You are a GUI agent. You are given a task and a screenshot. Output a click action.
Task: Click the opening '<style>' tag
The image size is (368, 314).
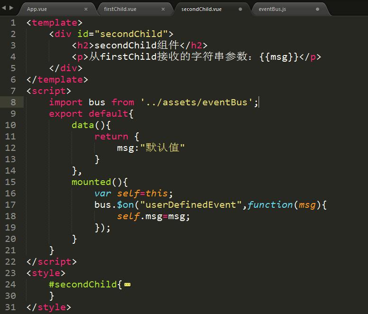[x=46, y=273]
